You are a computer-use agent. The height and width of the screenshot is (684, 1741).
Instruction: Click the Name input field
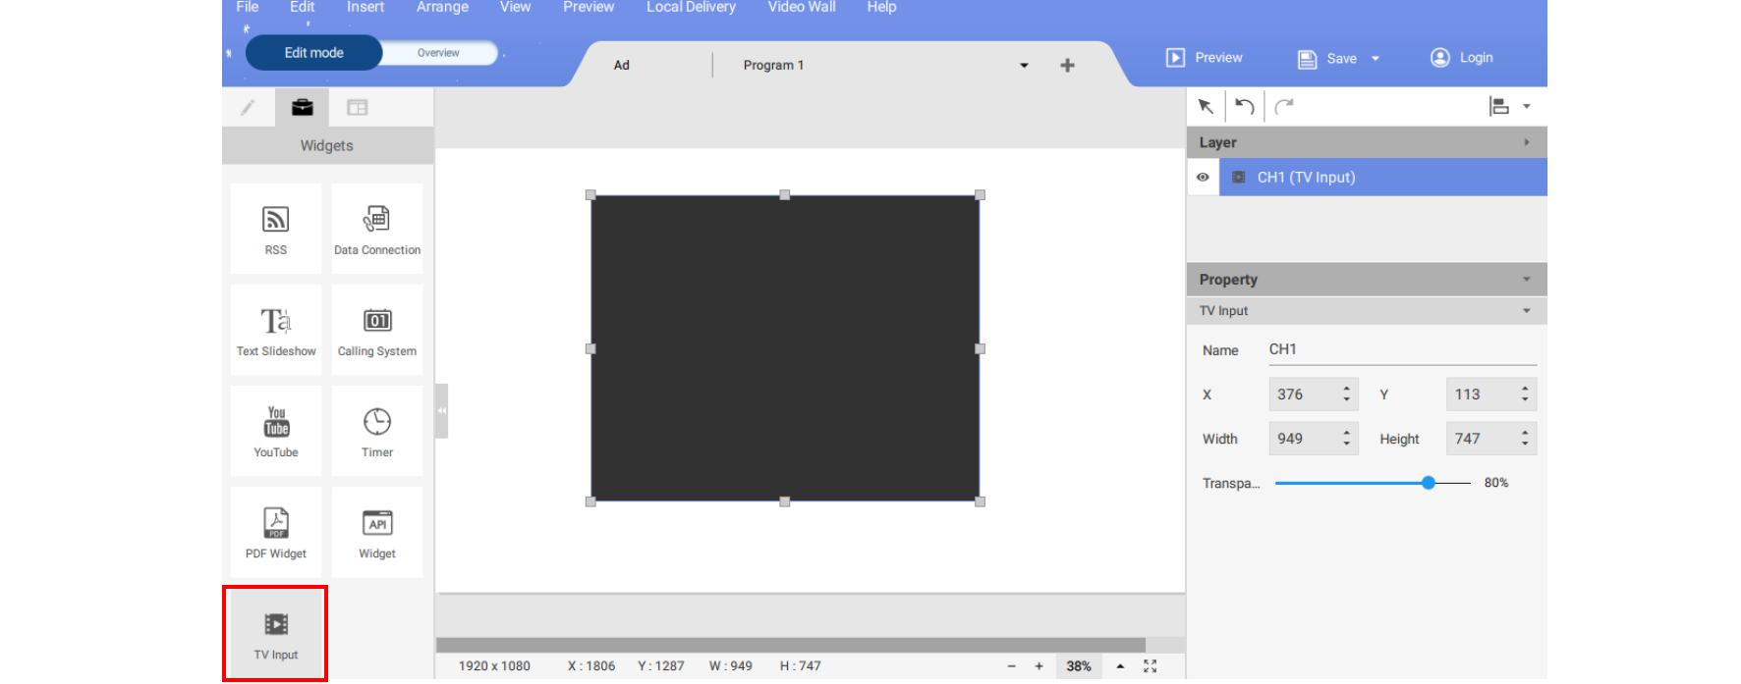[x=1401, y=350]
